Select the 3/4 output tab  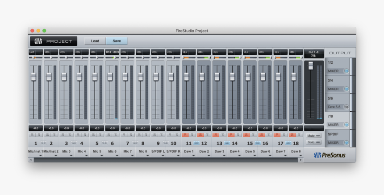click(338, 85)
